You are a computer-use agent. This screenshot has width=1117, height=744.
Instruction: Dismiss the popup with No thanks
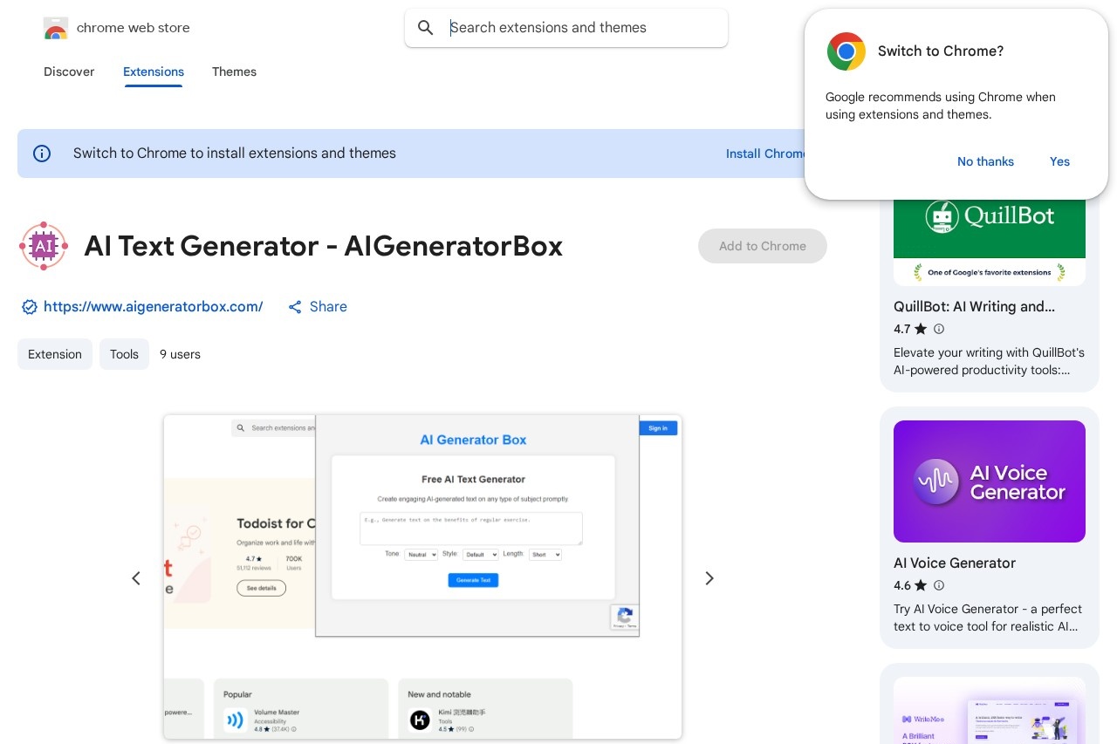(985, 161)
